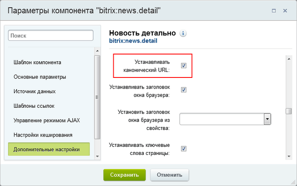Toggle the "Устанавливать канонический URL" checkbox
The width and height of the screenshot is (297, 186).
tap(184, 66)
